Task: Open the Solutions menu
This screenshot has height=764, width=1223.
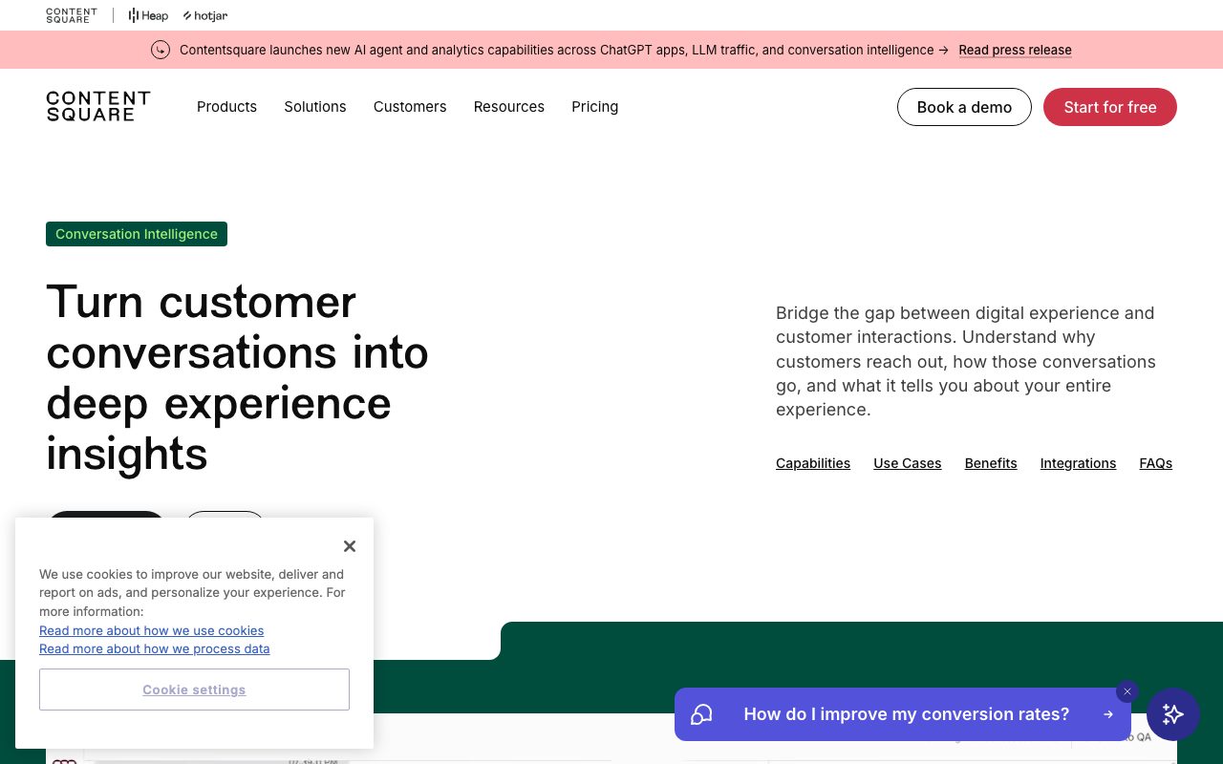Action: 315,107
